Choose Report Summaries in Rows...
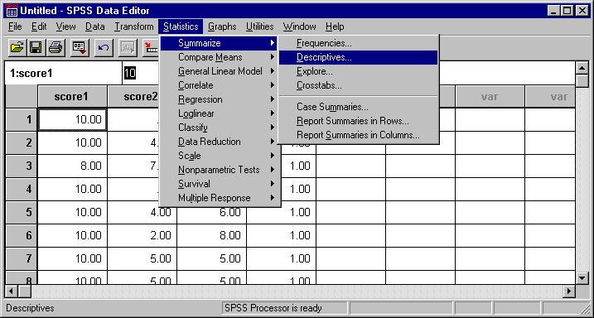Screen dimensions: 594x318 pos(359,121)
